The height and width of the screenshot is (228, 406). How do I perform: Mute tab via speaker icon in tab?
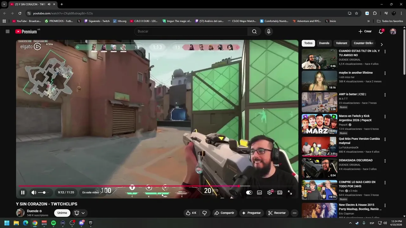[49, 4]
